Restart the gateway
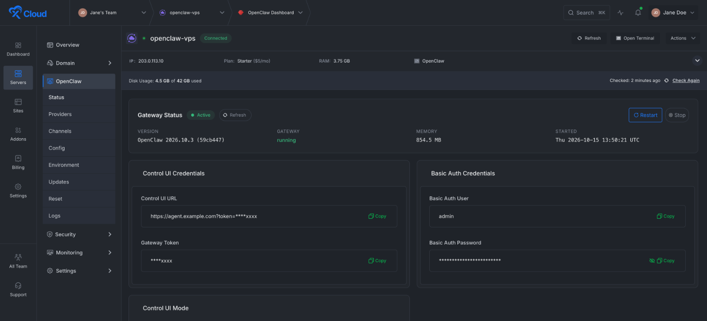The height and width of the screenshot is (321, 707). [x=645, y=115]
